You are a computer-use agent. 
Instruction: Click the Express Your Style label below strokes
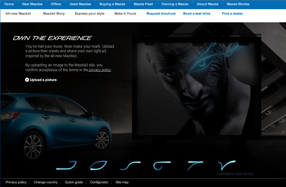235,174
